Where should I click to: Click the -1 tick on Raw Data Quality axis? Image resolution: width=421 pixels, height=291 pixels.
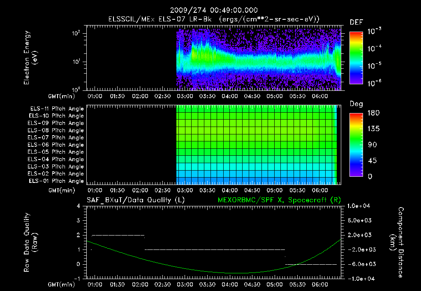pyautogui.click(x=77, y=279)
